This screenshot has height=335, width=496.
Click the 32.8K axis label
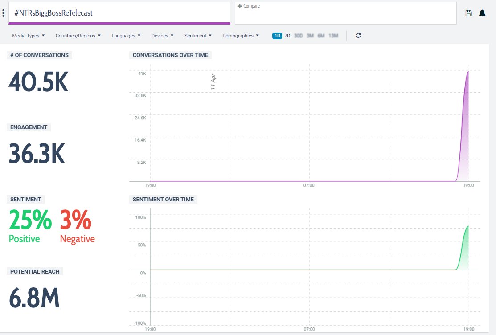[x=140, y=95]
